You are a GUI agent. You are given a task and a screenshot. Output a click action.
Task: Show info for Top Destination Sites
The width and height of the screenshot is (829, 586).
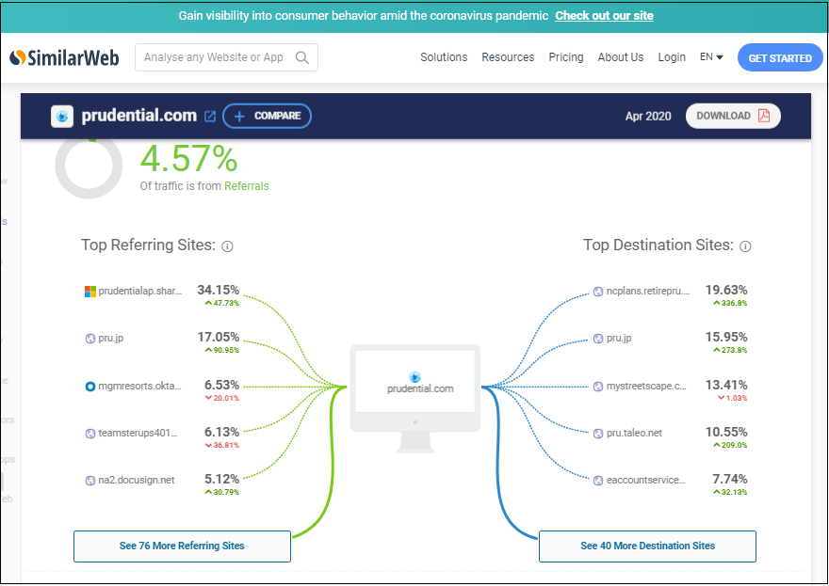[745, 246]
